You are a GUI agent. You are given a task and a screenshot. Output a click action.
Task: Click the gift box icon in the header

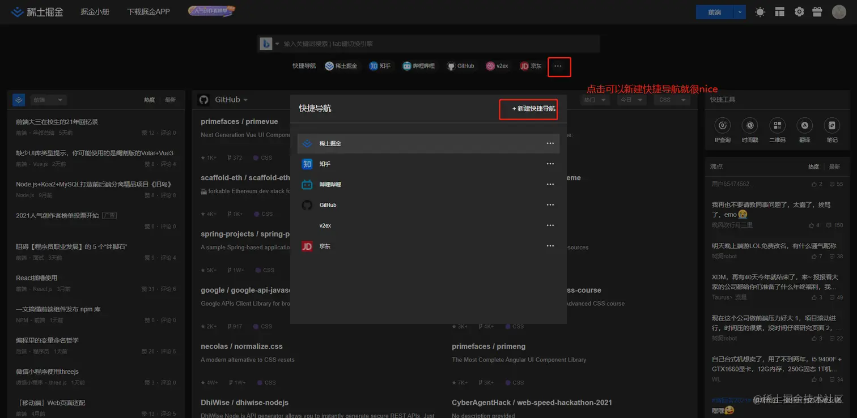(817, 12)
